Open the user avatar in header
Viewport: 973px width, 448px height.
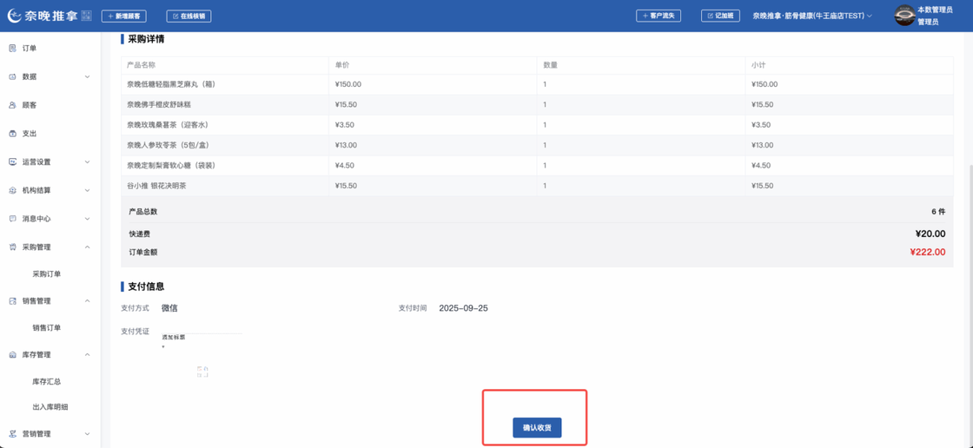point(904,16)
